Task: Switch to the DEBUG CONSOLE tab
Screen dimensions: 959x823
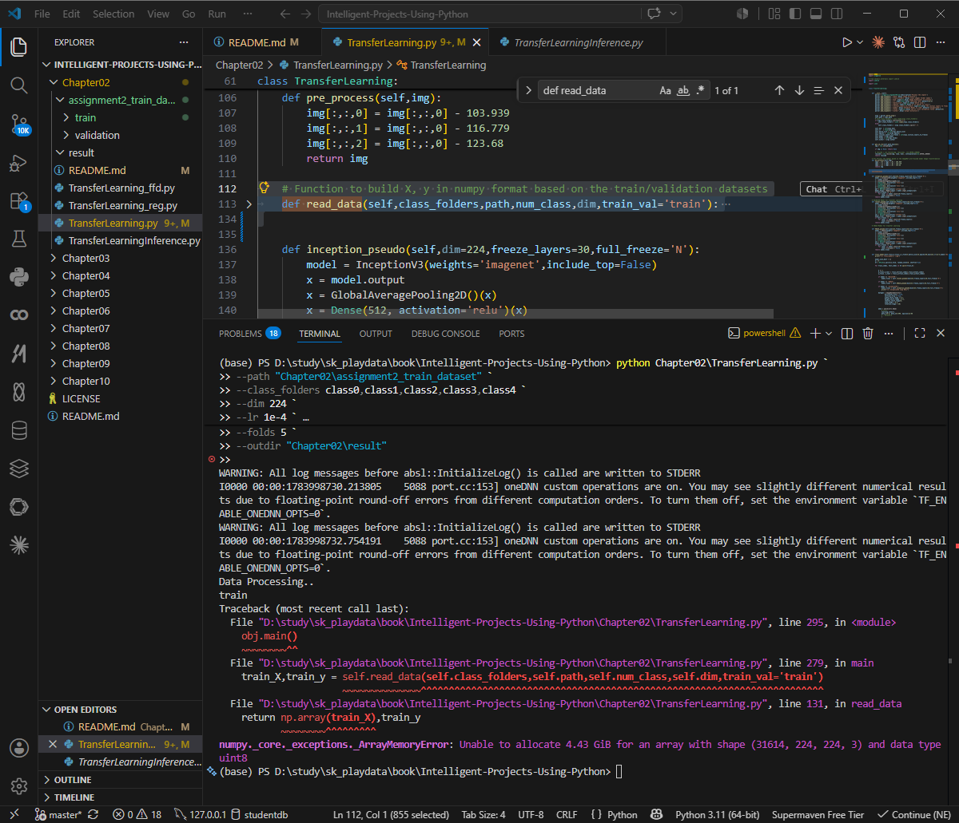Action: tap(445, 334)
